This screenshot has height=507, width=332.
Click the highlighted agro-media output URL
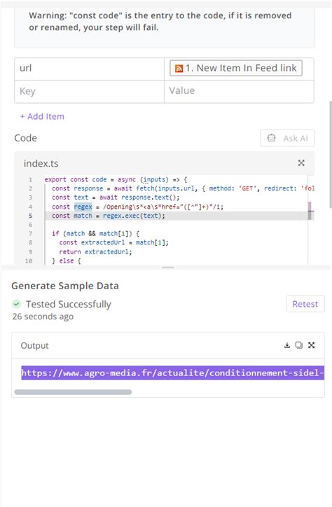tap(172, 373)
